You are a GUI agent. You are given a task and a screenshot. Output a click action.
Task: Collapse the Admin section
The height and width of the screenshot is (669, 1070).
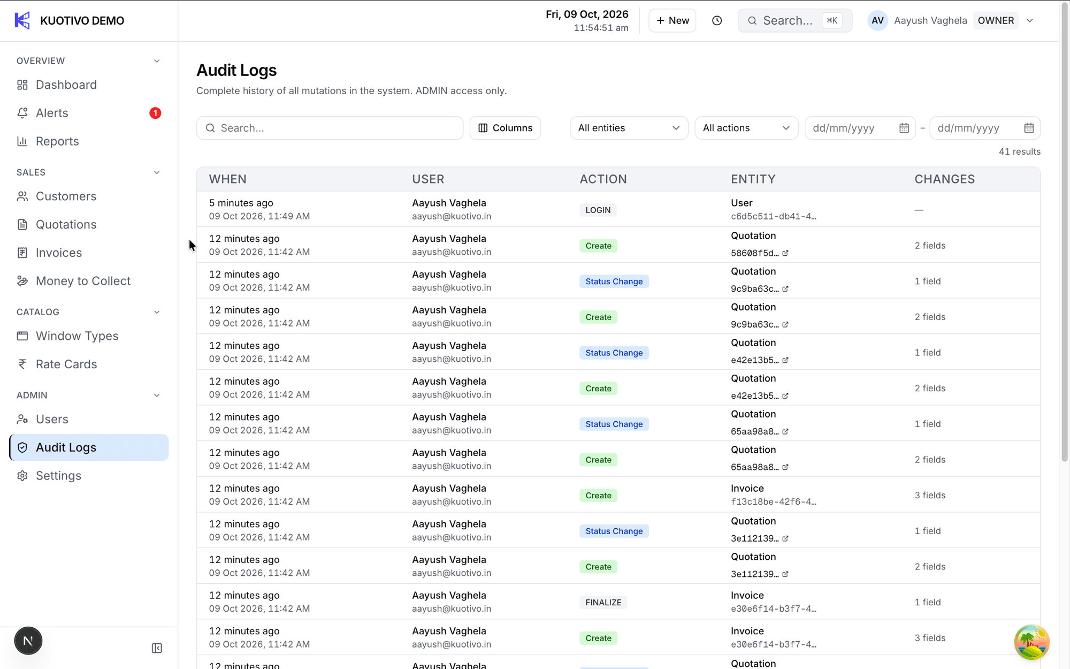(x=157, y=396)
